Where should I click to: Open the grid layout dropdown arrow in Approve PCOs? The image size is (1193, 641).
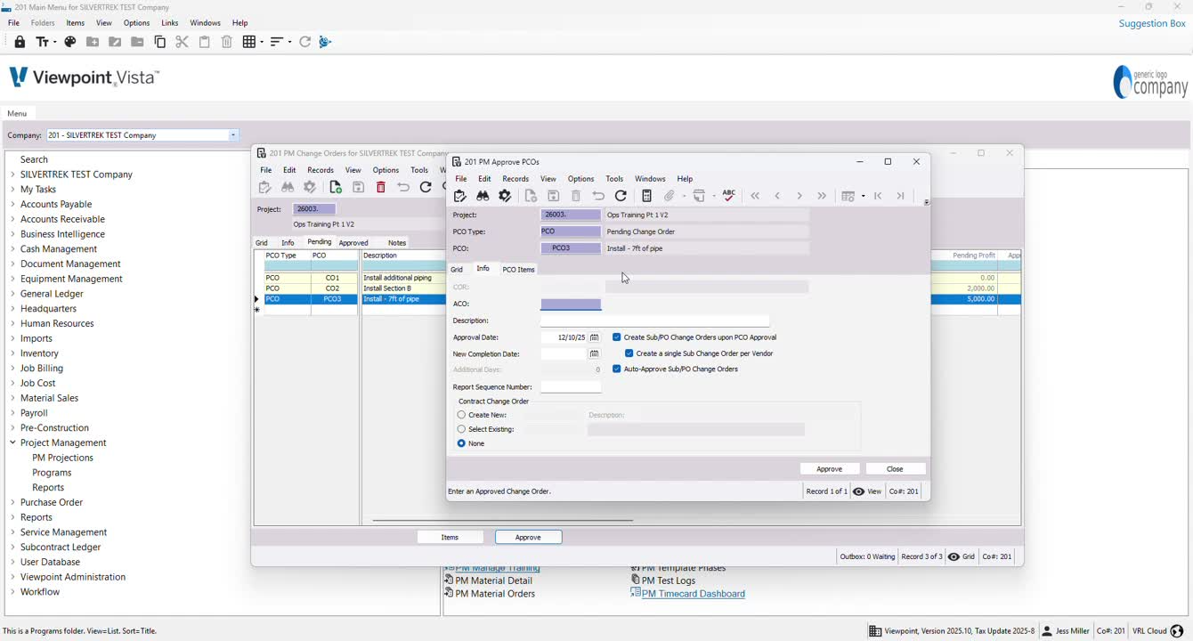(863, 196)
